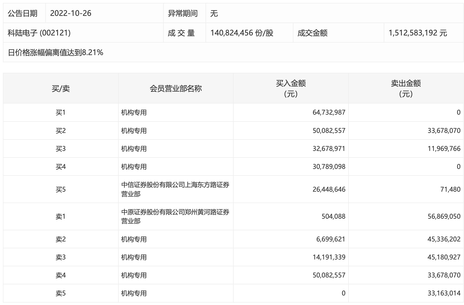Click 中原证券股份有限公司郑州黄河路证券营业部

click(175, 217)
